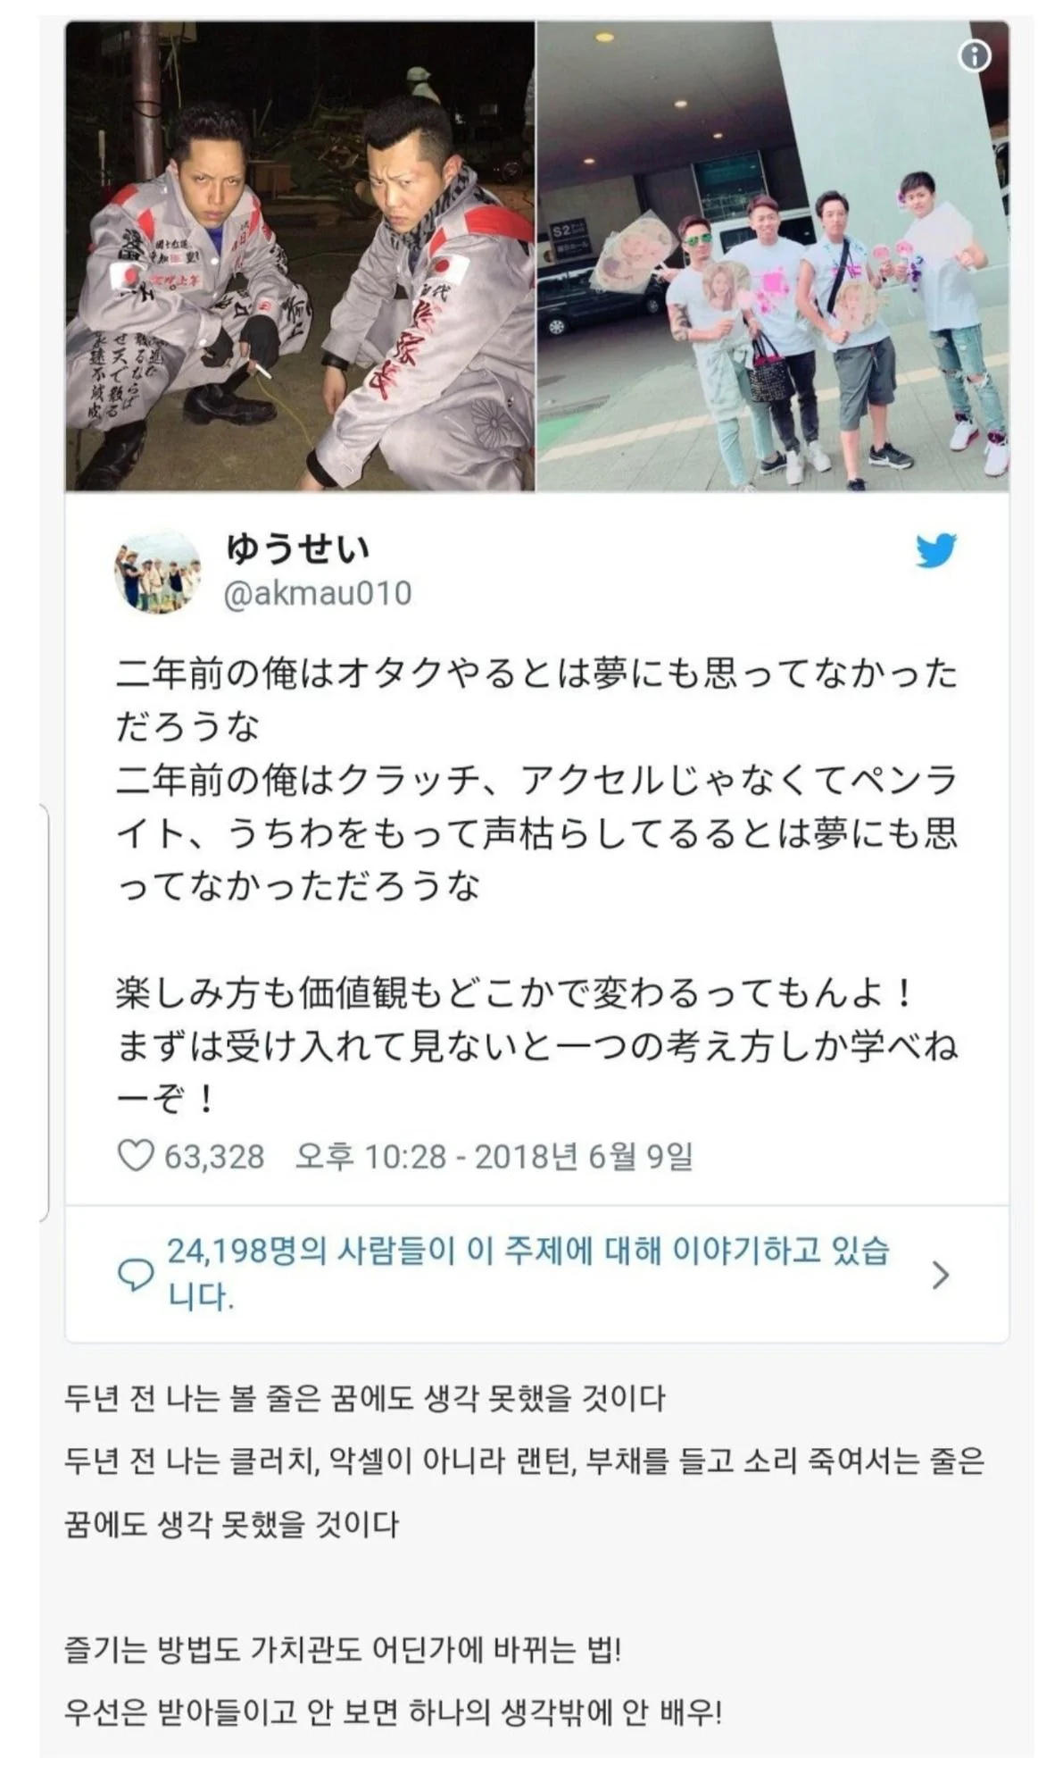Open the chevron arrow beside the conversation count

point(940,1275)
